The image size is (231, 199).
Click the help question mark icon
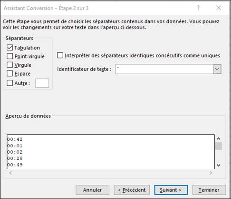[198, 8]
